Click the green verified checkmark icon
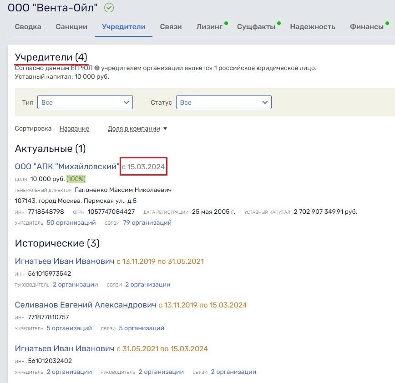 [109, 8]
